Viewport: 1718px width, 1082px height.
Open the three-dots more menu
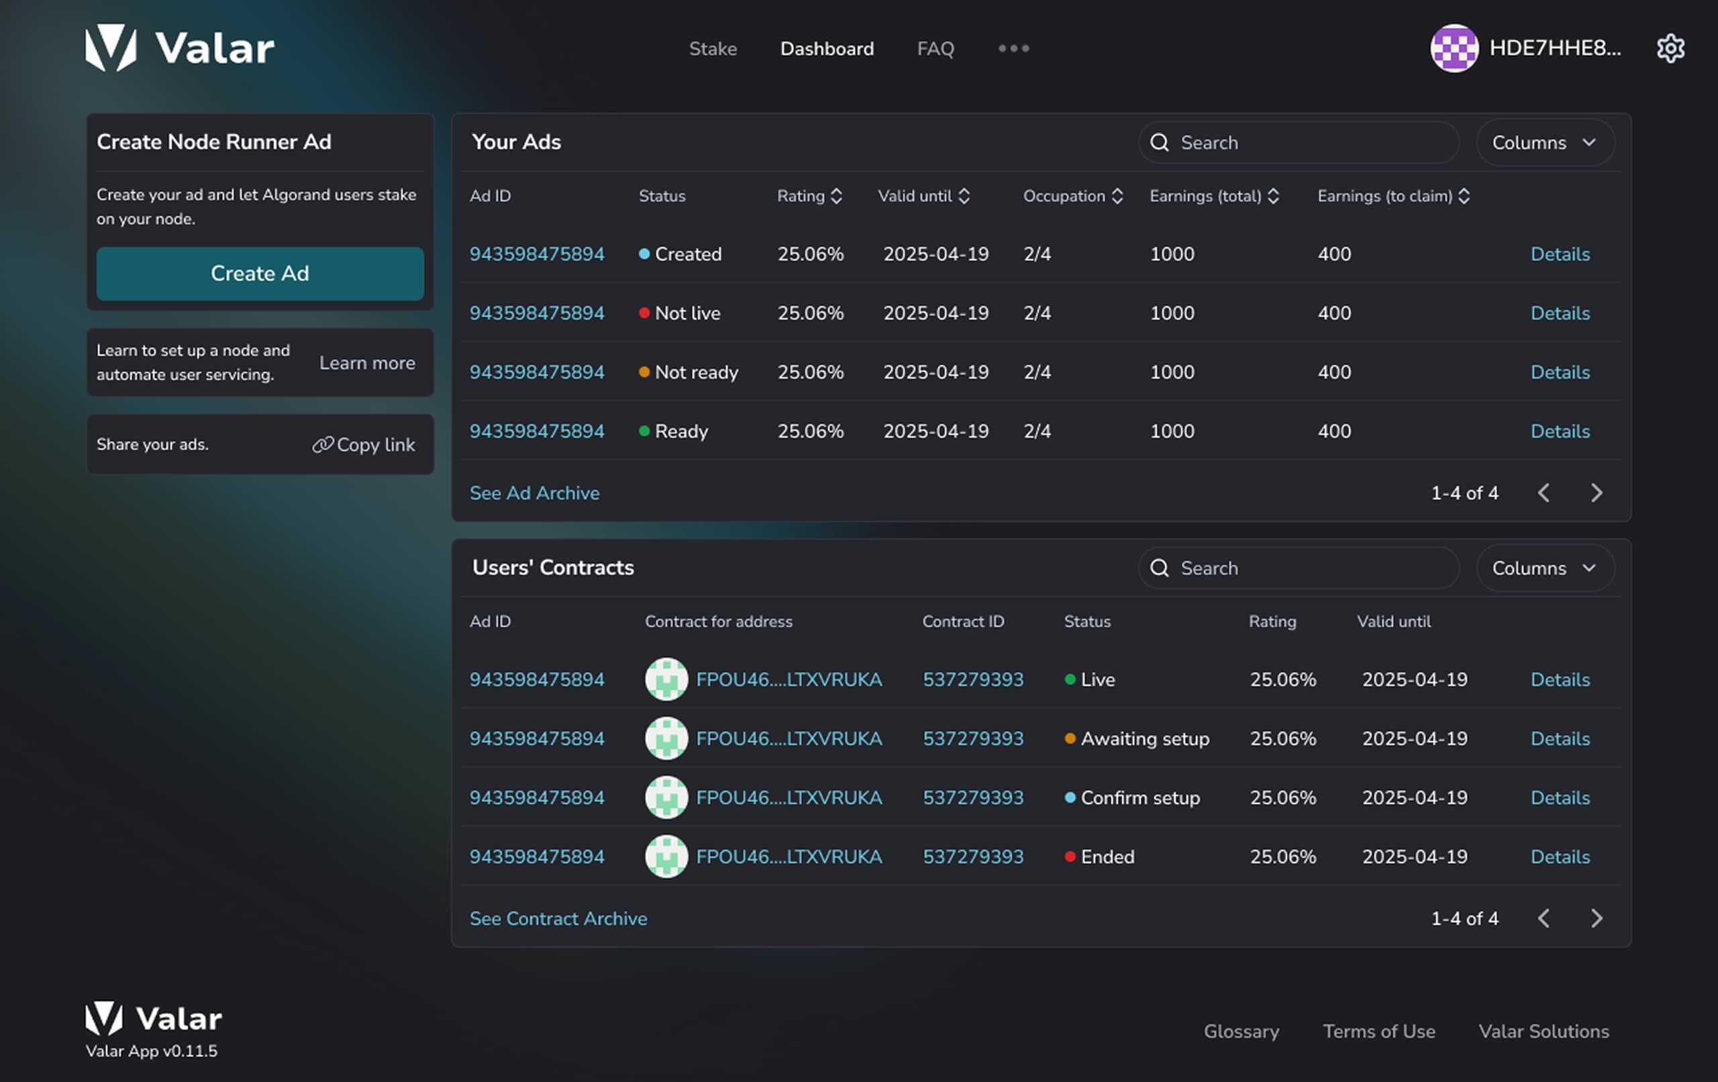point(1013,48)
